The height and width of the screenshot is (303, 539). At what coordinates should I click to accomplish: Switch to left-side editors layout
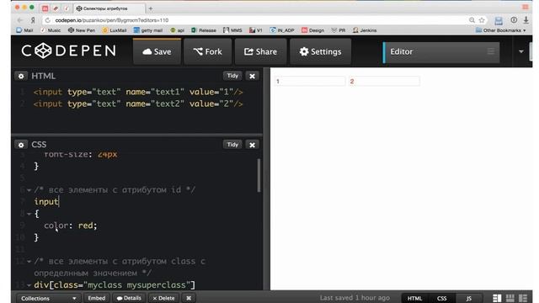tap(497, 298)
